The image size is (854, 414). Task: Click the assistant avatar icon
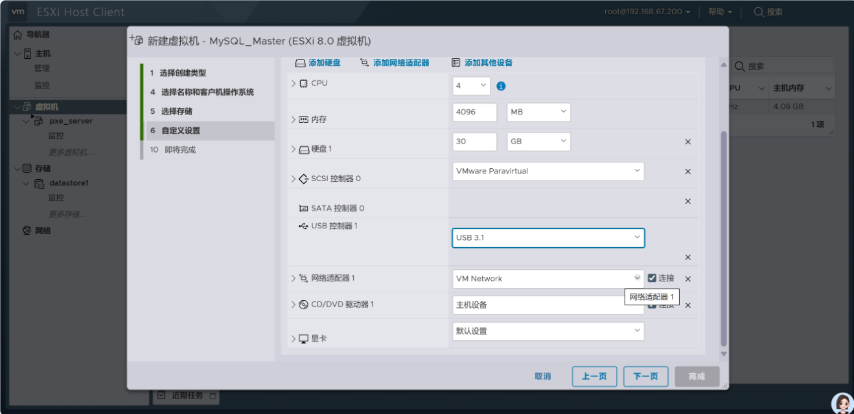pos(842,404)
